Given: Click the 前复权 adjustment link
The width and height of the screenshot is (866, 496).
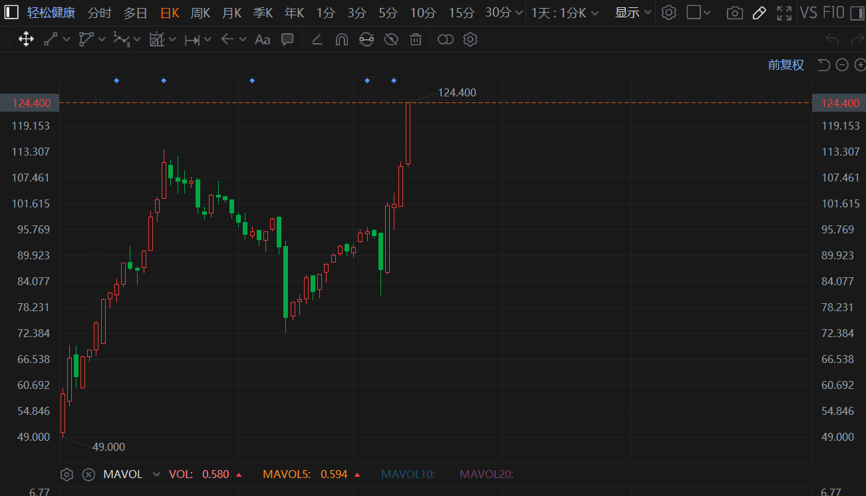Looking at the screenshot, I should (786, 64).
